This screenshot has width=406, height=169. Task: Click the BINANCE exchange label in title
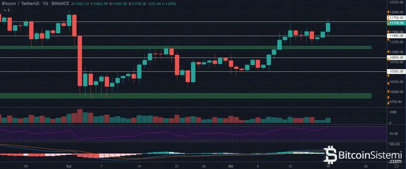click(x=60, y=3)
